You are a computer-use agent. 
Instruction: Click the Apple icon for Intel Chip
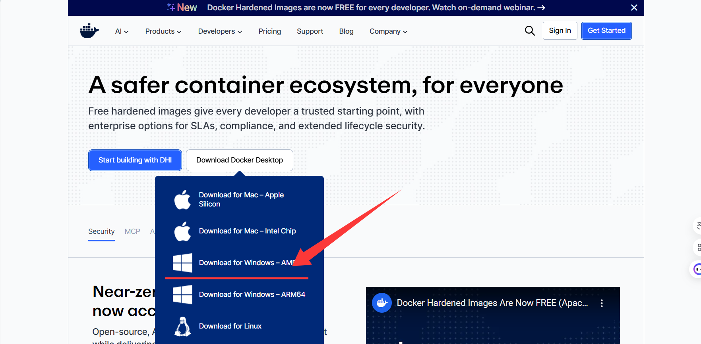pyautogui.click(x=182, y=231)
